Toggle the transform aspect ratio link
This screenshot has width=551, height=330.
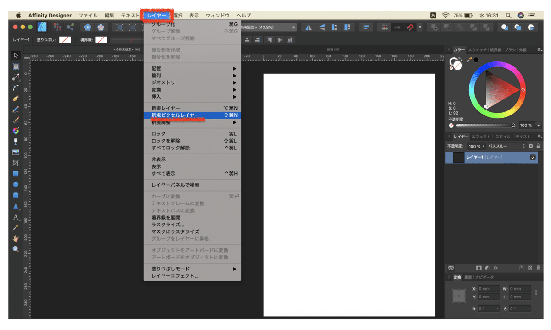536,293
